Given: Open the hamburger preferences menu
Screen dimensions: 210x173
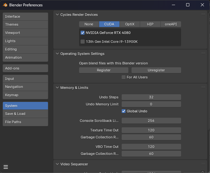Looking at the screenshot, I should coord(6,167).
